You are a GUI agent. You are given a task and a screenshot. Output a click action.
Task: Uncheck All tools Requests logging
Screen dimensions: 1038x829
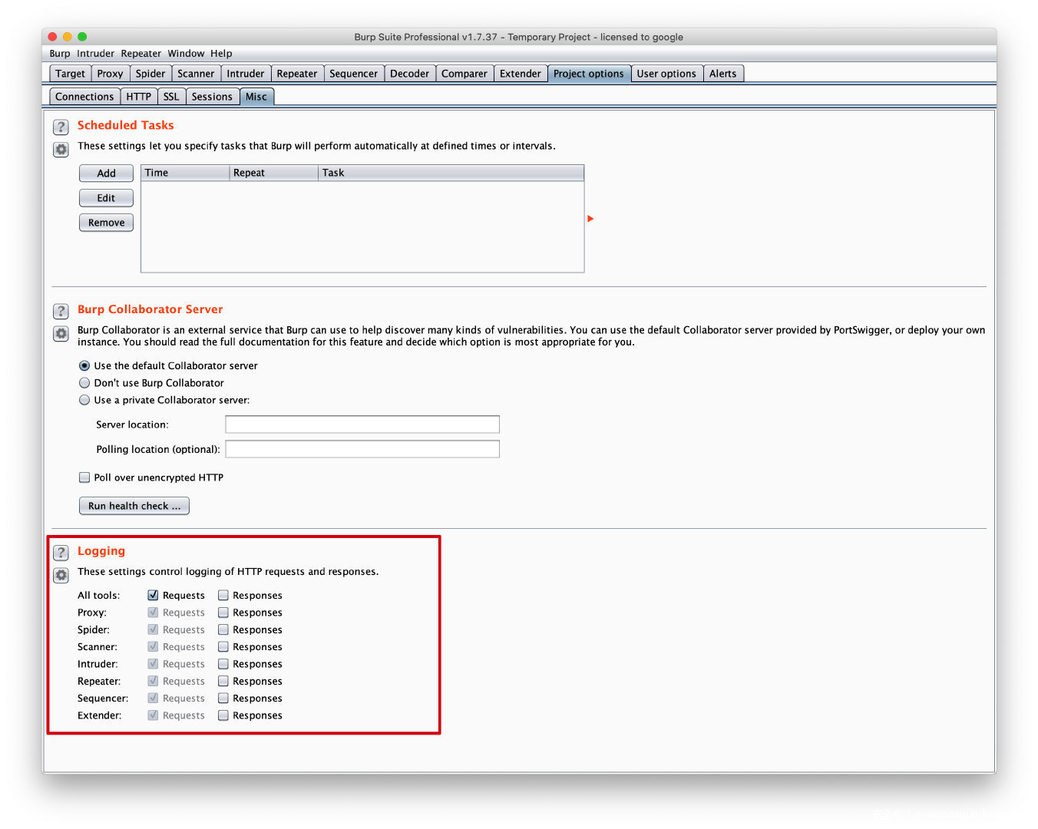[154, 596]
